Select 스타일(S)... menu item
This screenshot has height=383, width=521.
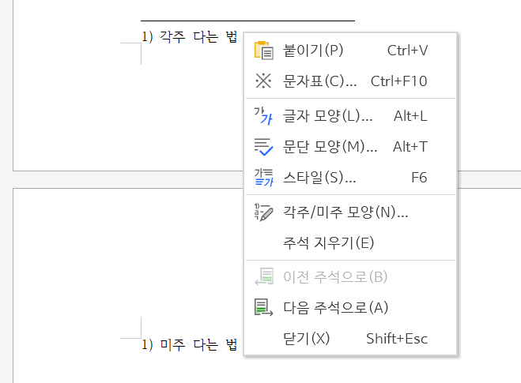350,177
